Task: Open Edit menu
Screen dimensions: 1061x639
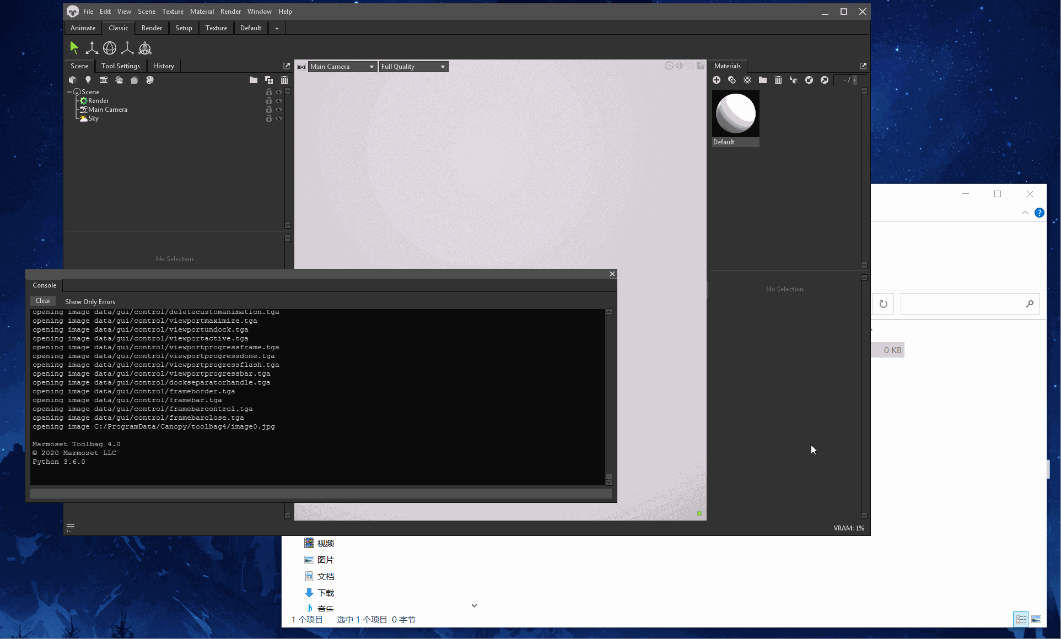Action: click(x=105, y=12)
